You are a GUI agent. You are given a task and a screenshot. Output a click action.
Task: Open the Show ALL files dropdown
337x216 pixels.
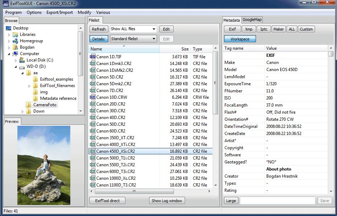pos(154,29)
